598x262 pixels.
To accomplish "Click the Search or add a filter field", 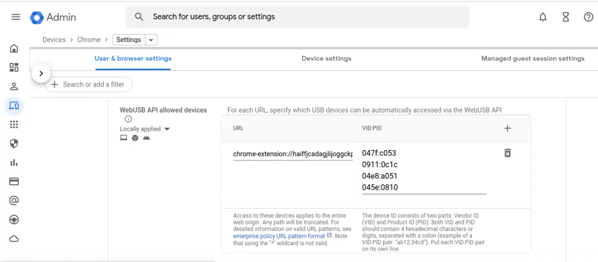I will pos(93,84).
